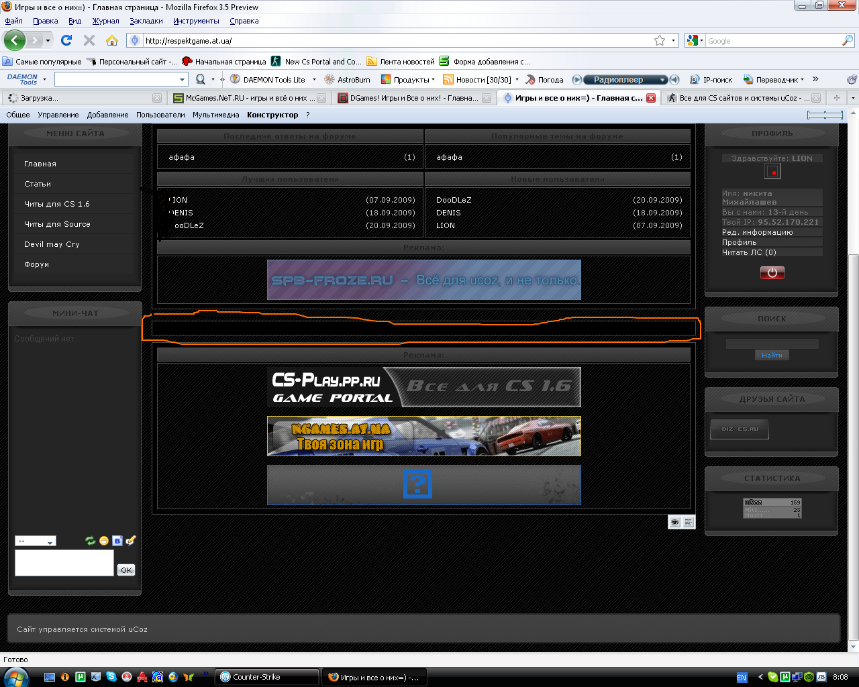Switch to the Counter-Strike taskbar window
Viewport: 859px width, 687px height.
click(267, 677)
